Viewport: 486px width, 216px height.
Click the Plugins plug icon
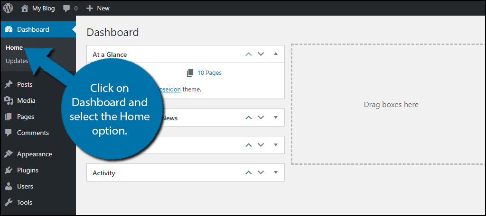tap(8, 170)
